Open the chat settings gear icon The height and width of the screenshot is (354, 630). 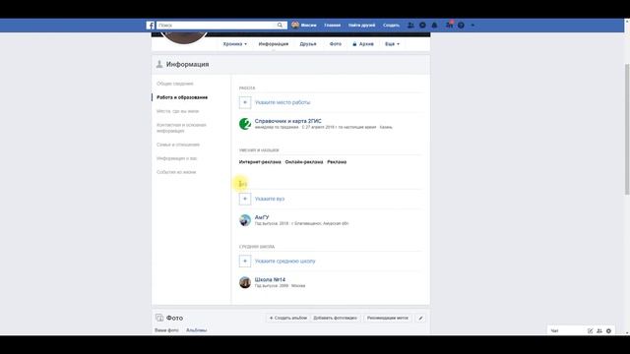pos(608,330)
